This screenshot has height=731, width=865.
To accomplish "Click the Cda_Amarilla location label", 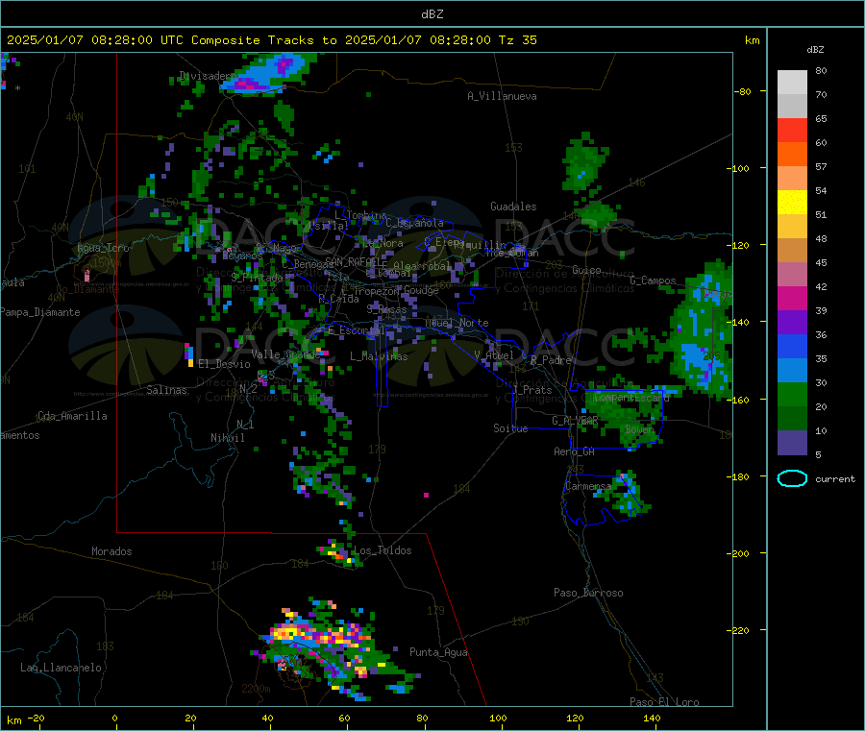I will tap(72, 416).
